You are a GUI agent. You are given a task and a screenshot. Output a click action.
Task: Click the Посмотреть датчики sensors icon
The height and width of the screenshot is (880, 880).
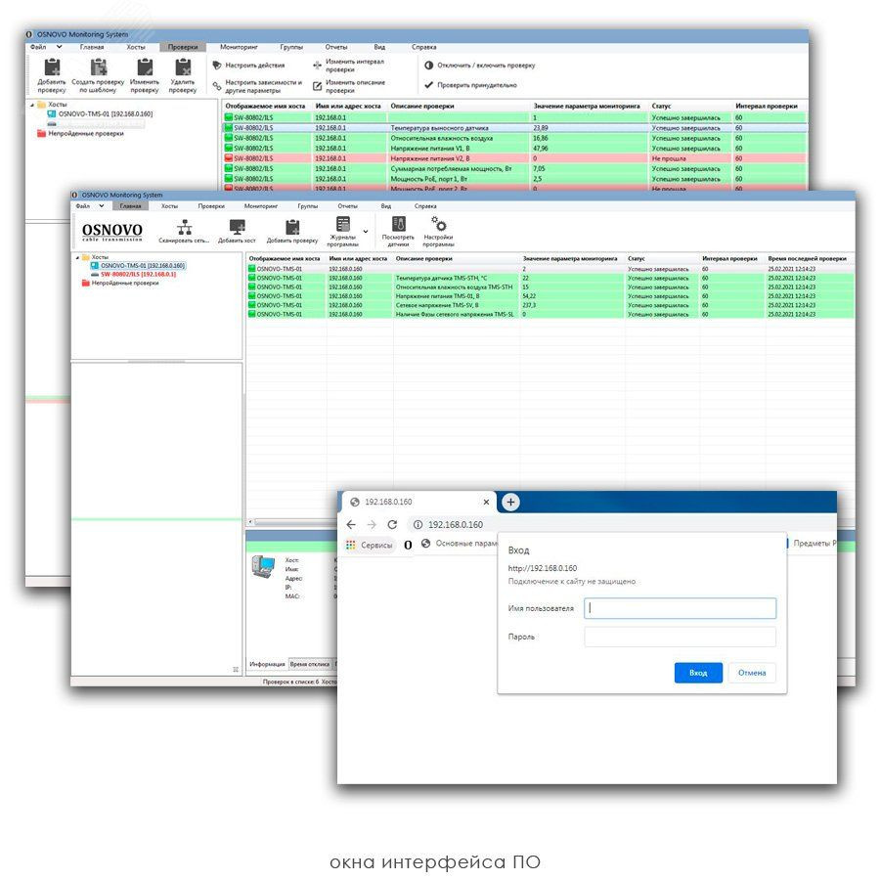pos(398,225)
